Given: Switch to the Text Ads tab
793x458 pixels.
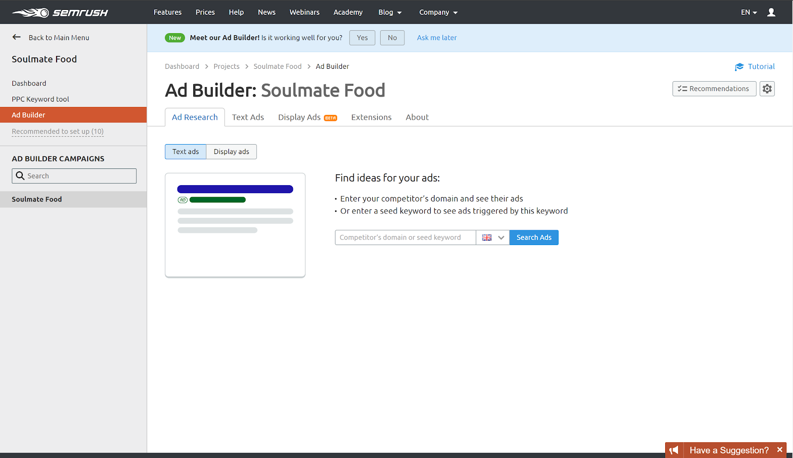Looking at the screenshot, I should click(248, 117).
